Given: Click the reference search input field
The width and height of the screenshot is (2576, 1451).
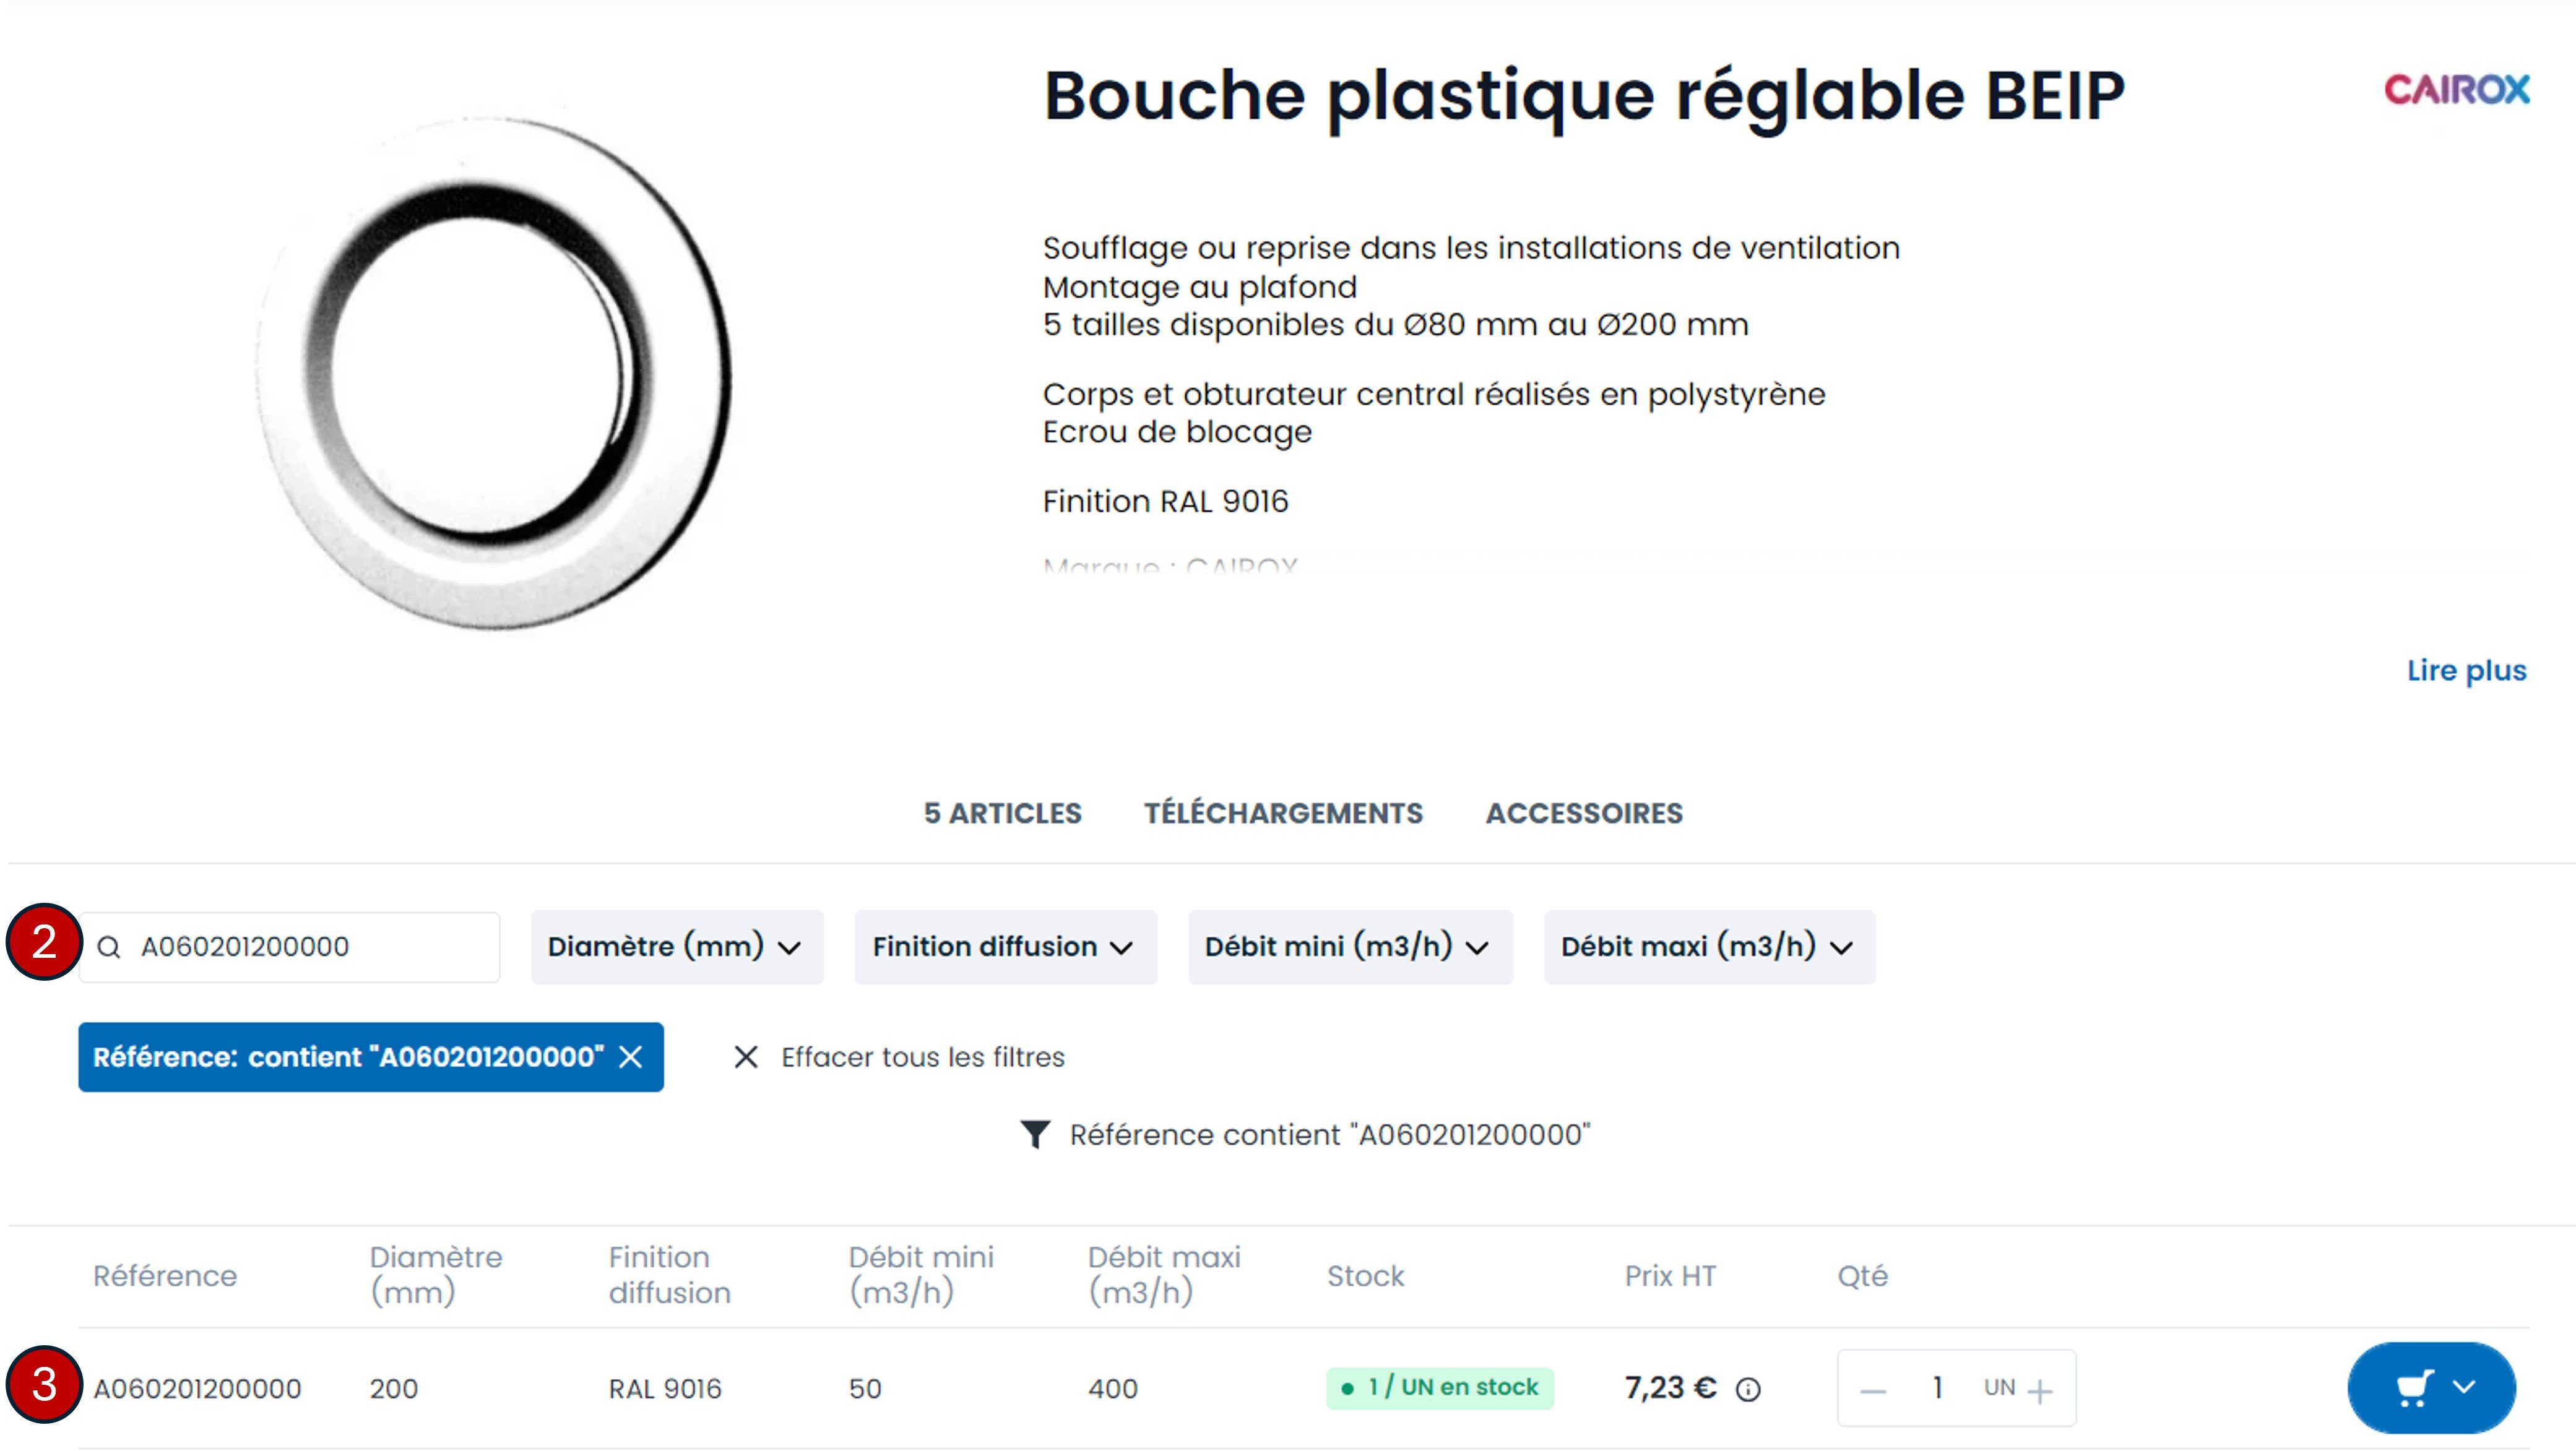Looking at the screenshot, I should click(300, 946).
